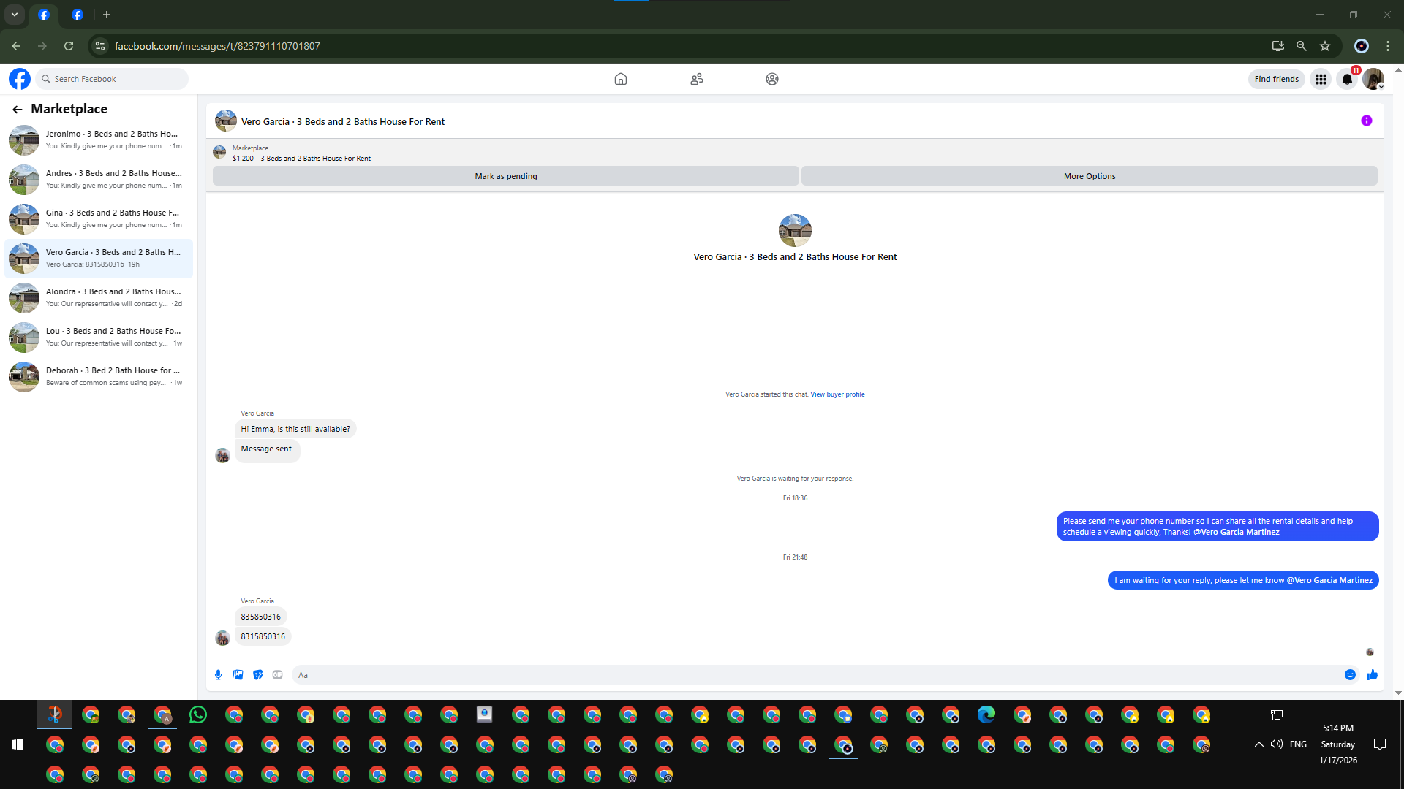
Task: Click the voice clip microphone icon
Action: (x=218, y=675)
